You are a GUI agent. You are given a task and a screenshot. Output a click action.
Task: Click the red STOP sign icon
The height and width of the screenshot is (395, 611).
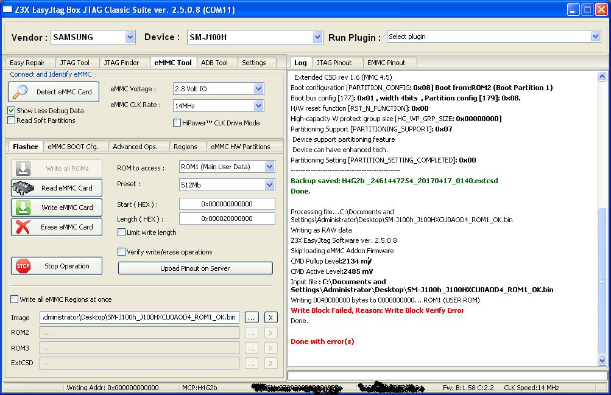click(x=23, y=266)
